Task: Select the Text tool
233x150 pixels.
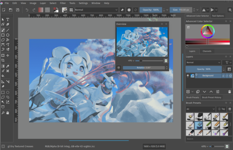Action: click(x=8, y=19)
